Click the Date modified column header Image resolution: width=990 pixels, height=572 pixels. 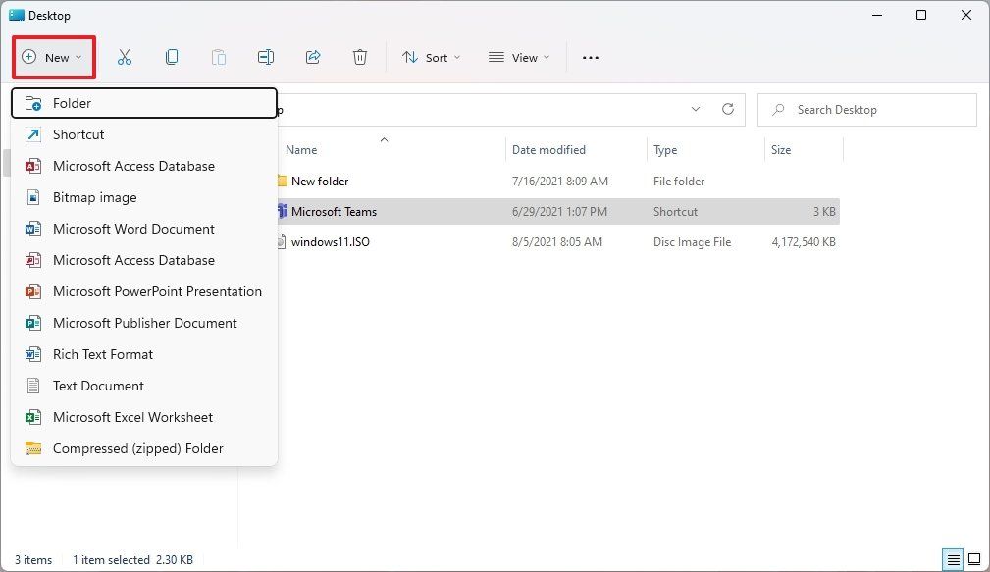point(548,149)
